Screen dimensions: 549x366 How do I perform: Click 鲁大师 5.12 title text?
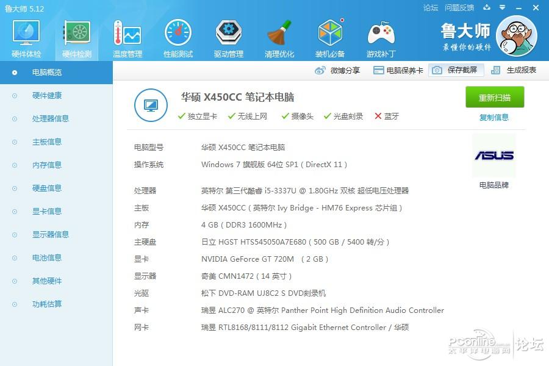24,9
